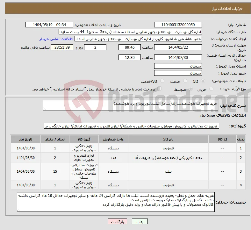
Task: Click the deadline time field 09:45
Action: 130,47
